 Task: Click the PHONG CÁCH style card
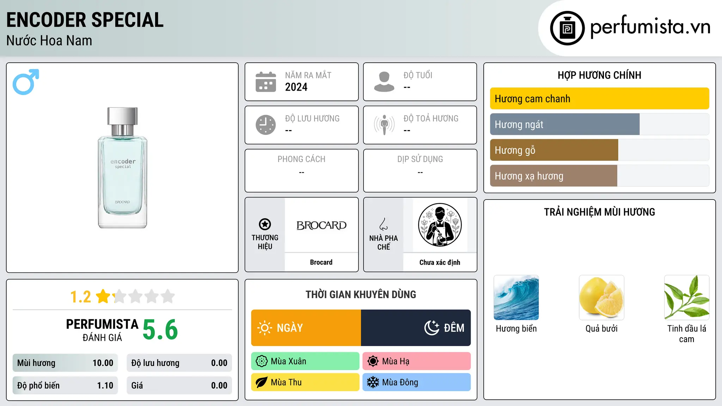click(x=301, y=171)
